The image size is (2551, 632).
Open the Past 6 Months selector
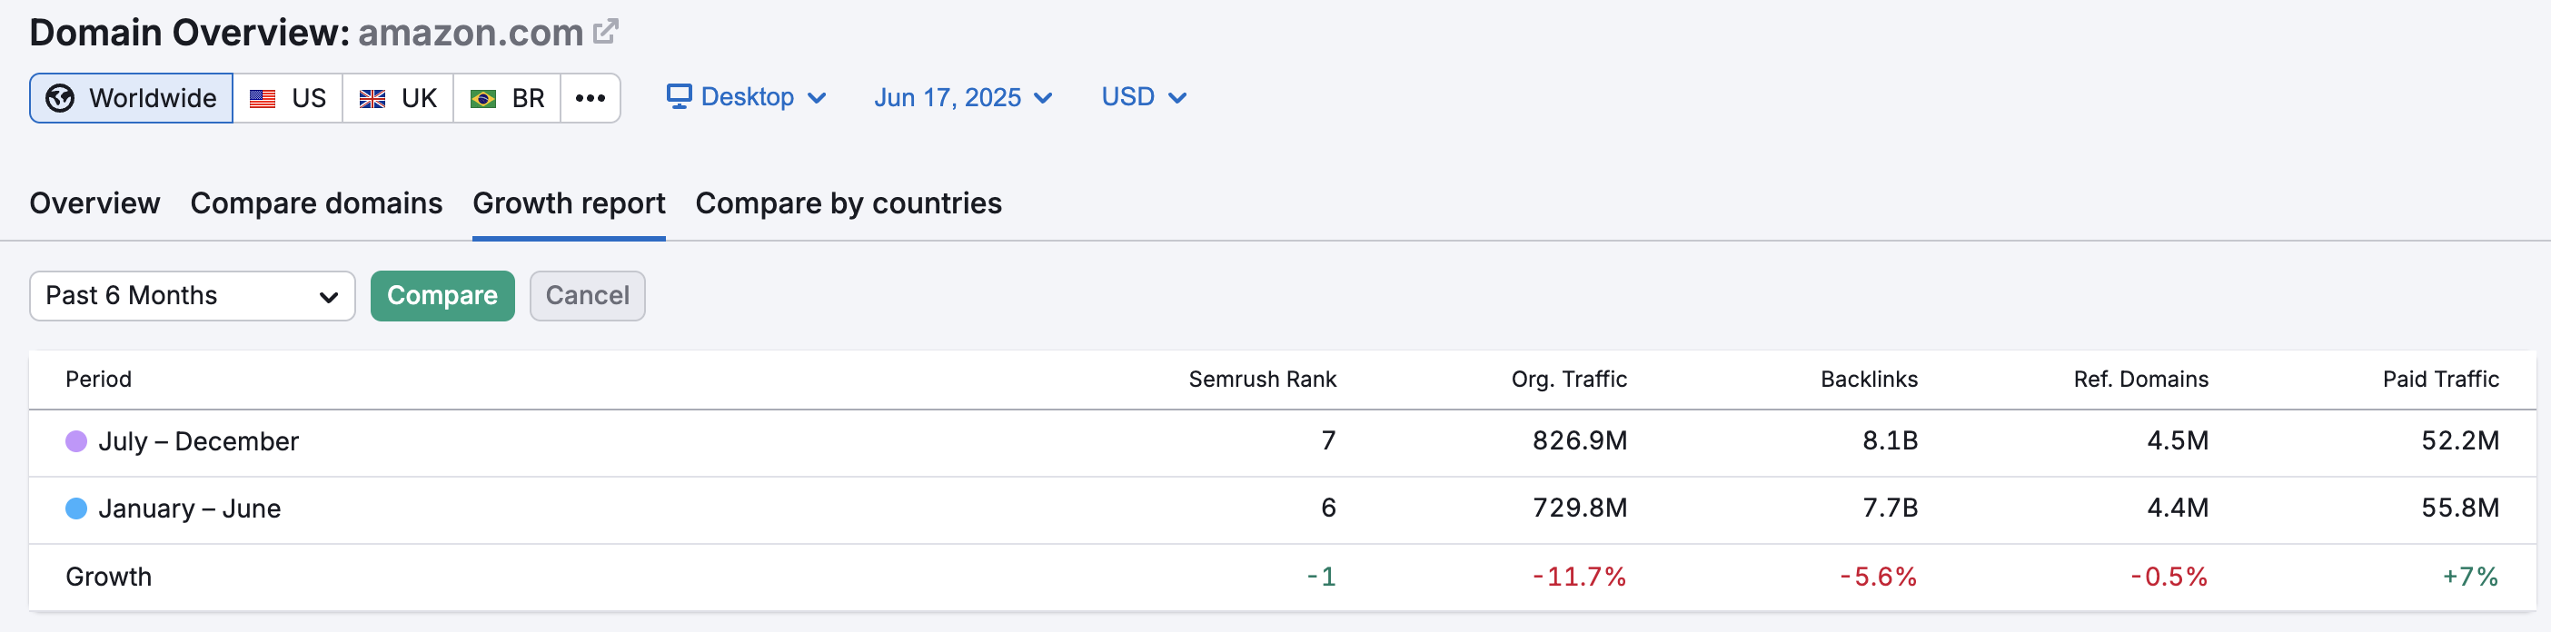pyautogui.click(x=192, y=296)
